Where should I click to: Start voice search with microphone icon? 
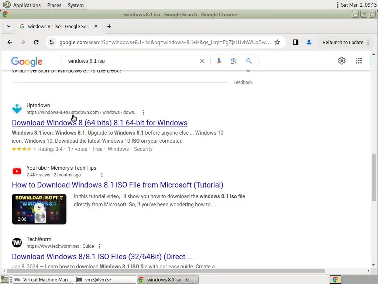tap(219, 61)
